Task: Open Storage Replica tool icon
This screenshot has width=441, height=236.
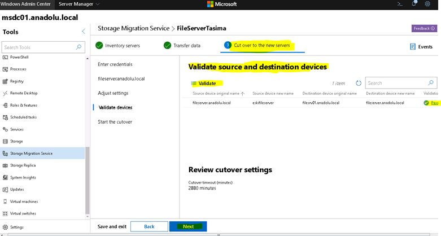Action: coord(5,165)
